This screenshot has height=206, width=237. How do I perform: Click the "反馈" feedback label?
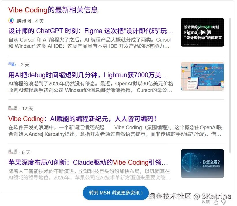[x=206, y=202]
